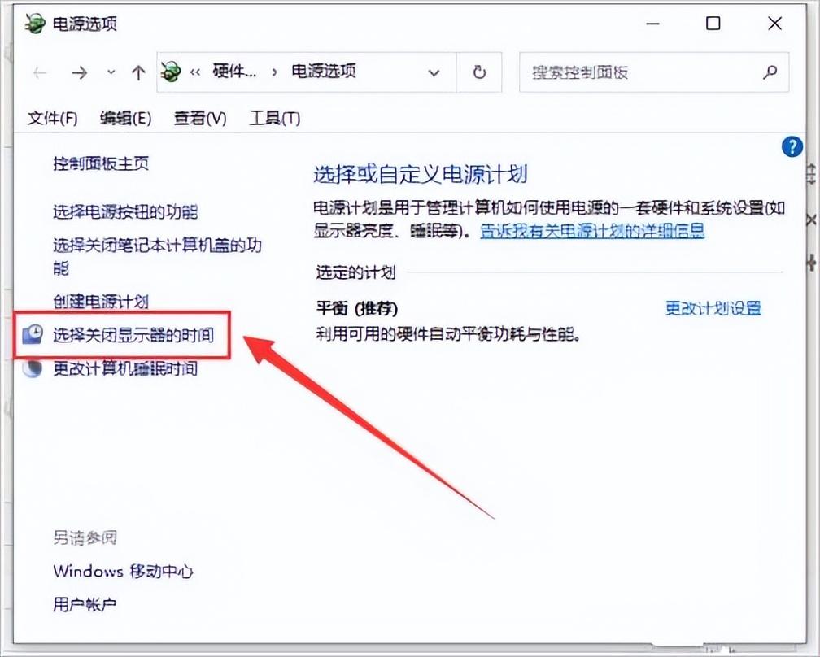This screenshot has width=820, height=657.
Task: Expand the address bar history dropdown
Action: pyautogui.click(x=434, y=72)
